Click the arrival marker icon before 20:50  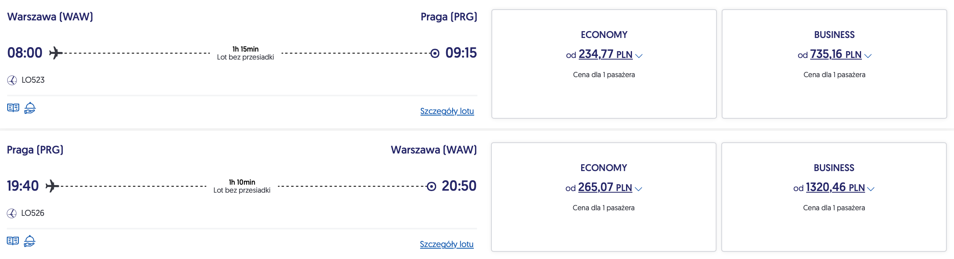pyautogui.click(x=431, y=186)
